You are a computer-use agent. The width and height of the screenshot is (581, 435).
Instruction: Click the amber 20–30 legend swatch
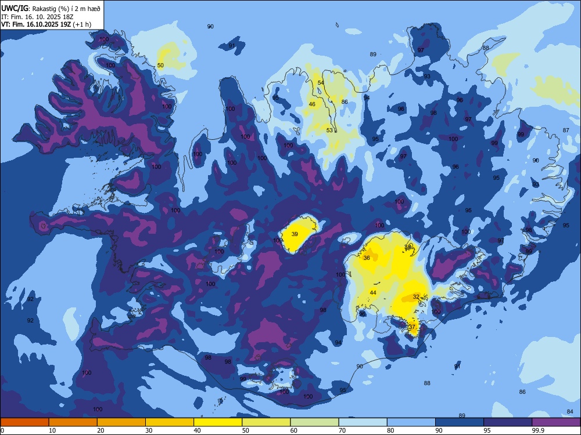click(x=121, y=422)
